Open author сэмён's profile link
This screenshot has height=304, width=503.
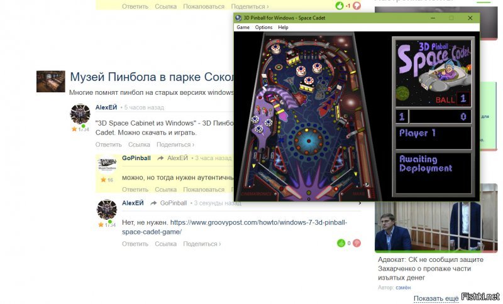coord(403,287)
